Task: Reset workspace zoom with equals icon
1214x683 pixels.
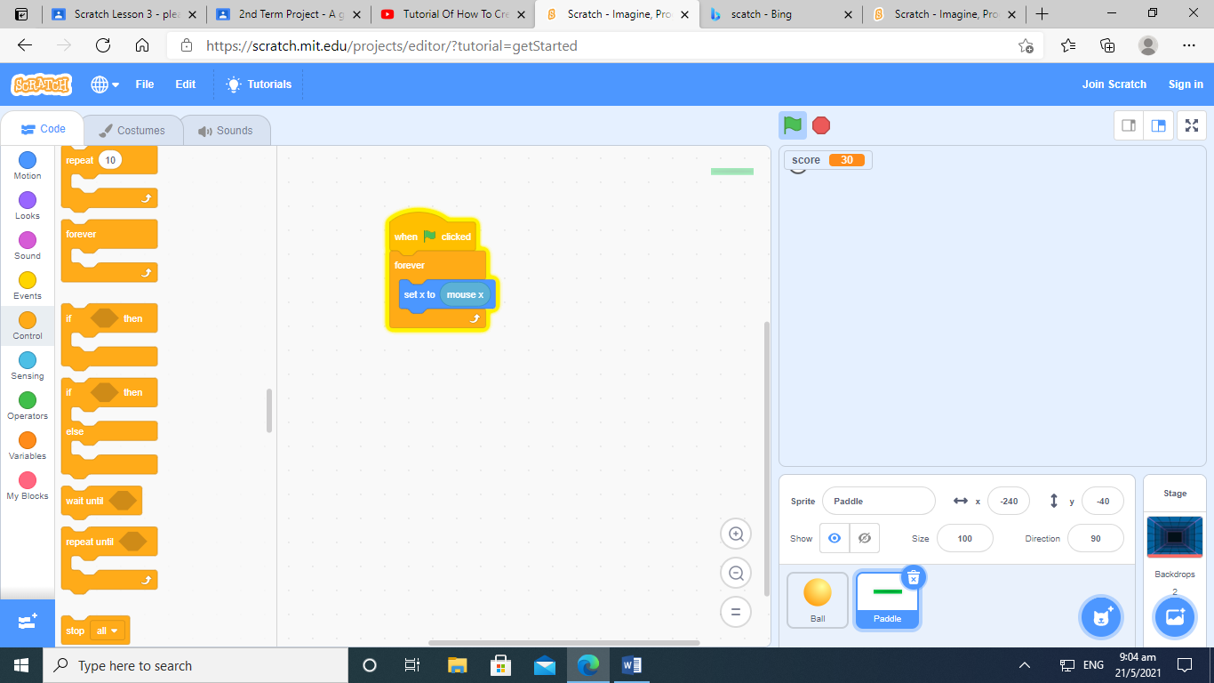Action: 736,612
